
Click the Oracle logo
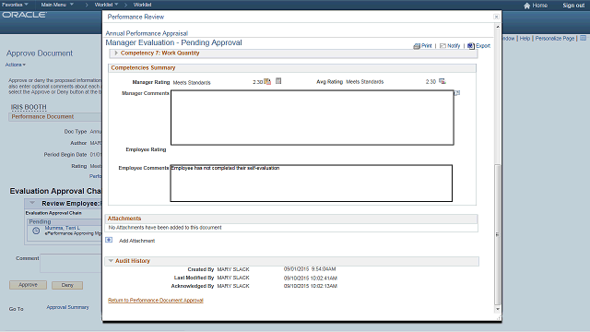pos(25,15)
